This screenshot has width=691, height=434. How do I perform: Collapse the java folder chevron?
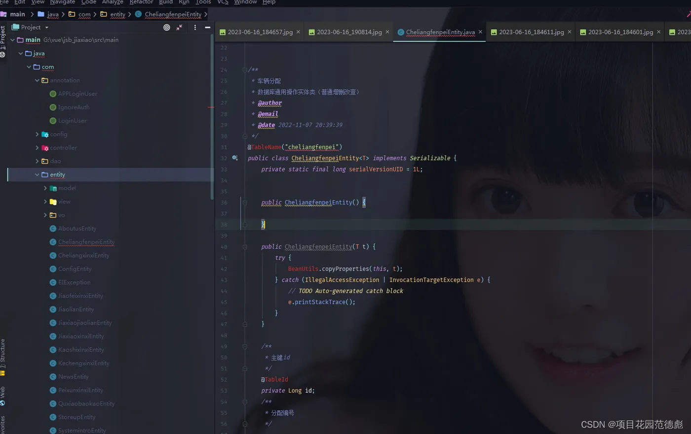point(21,53)
